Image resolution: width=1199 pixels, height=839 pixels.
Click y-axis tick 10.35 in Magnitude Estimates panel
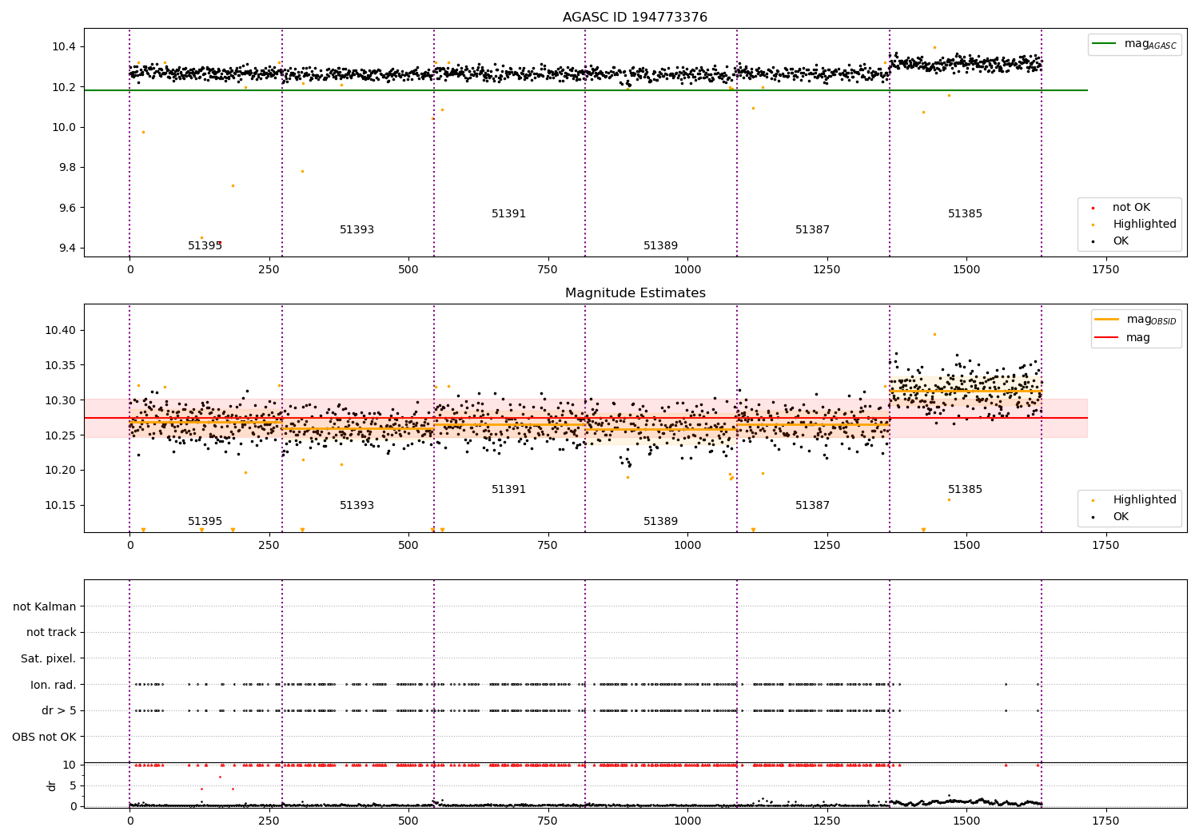(x=61, y=366)
